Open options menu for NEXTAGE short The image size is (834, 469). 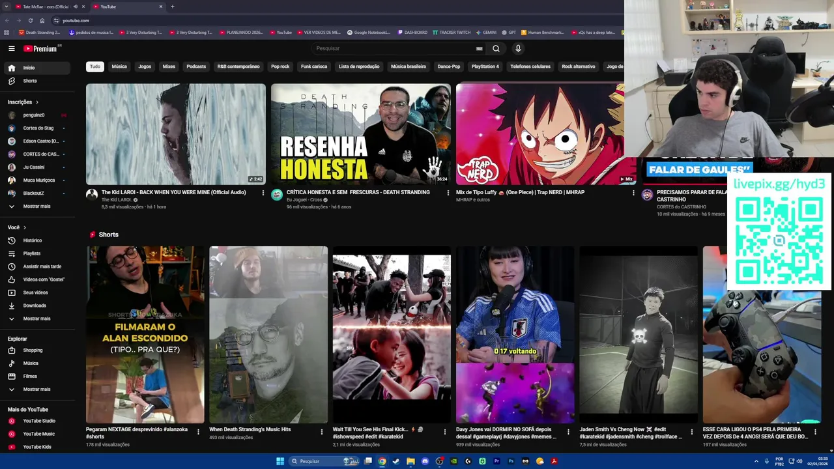(x=198, y=431)
